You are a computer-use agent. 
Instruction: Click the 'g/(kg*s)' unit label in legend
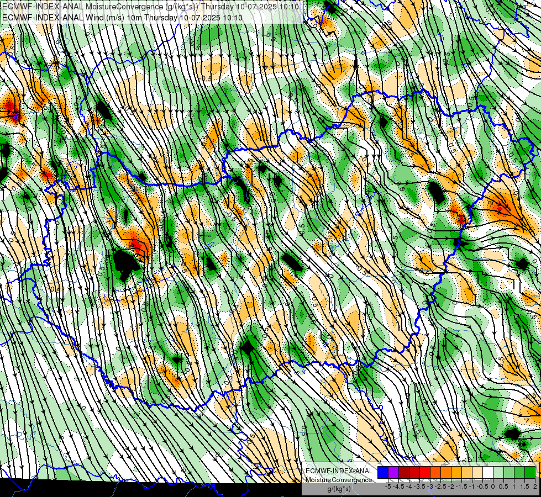coord(339,489)
